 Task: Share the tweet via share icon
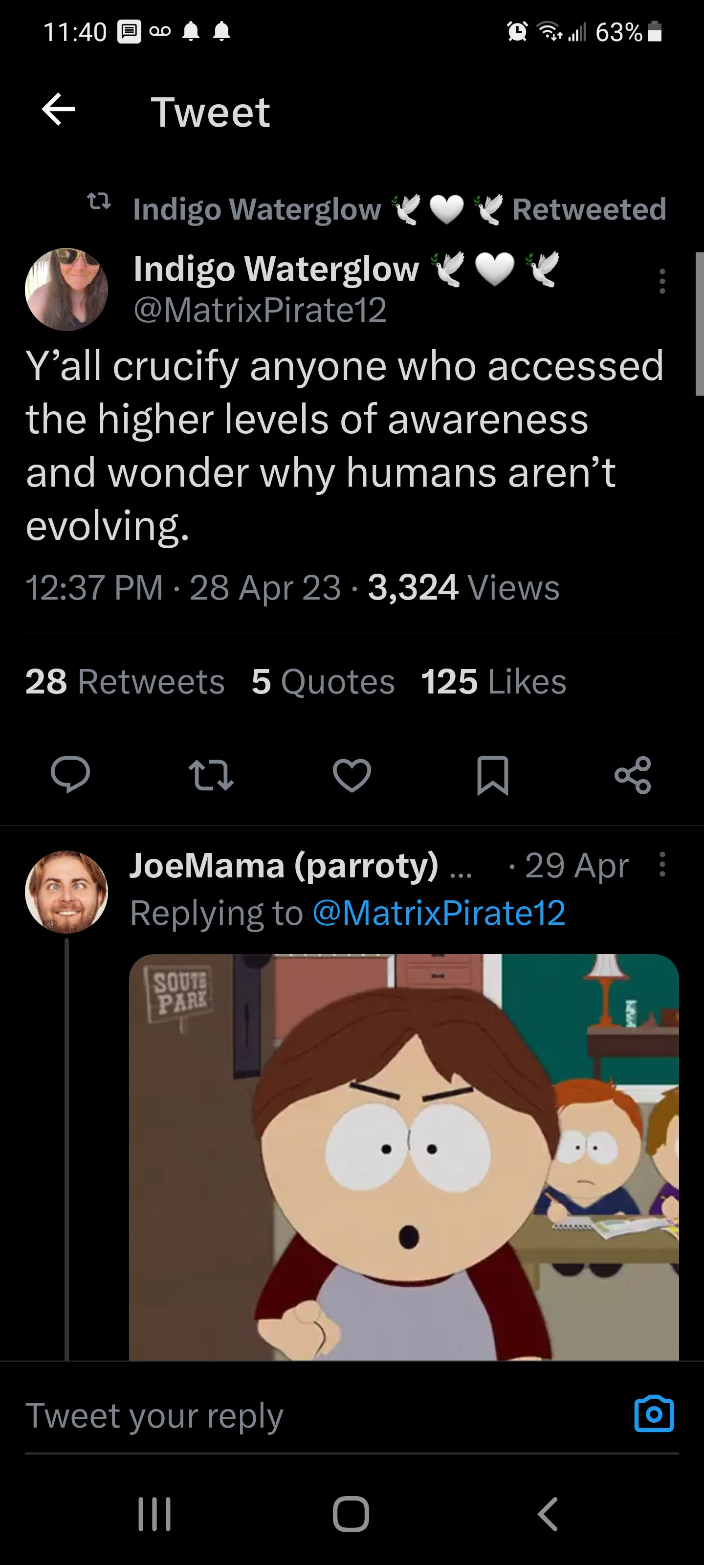632,775
